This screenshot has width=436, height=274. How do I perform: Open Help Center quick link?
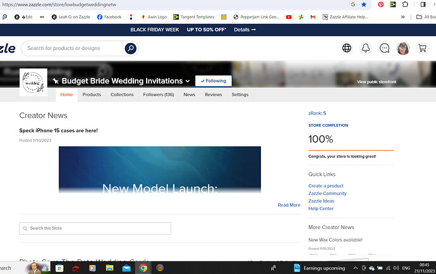coord(320,208)
